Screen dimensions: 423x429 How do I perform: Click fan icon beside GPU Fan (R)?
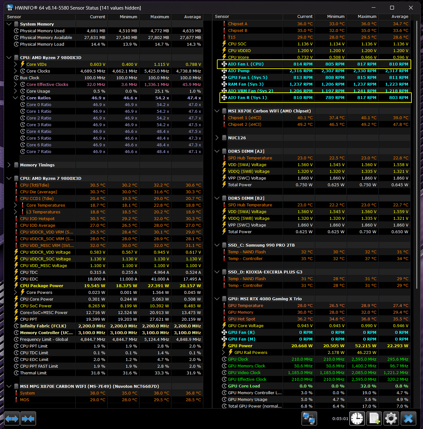pyautogui.click(x=224, y=332)
